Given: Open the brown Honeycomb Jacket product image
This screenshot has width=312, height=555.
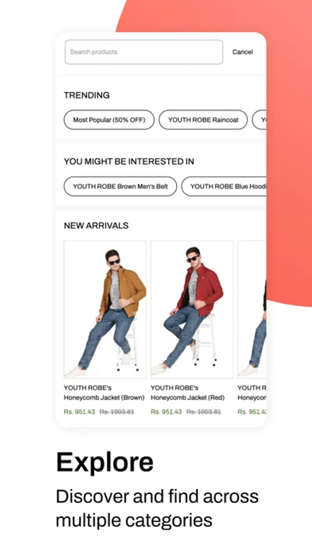Looking at the screenshot, I should 105,310.
